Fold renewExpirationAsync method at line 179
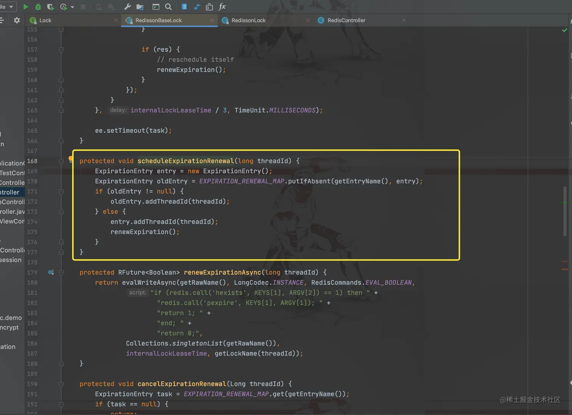 coord(61,272)
